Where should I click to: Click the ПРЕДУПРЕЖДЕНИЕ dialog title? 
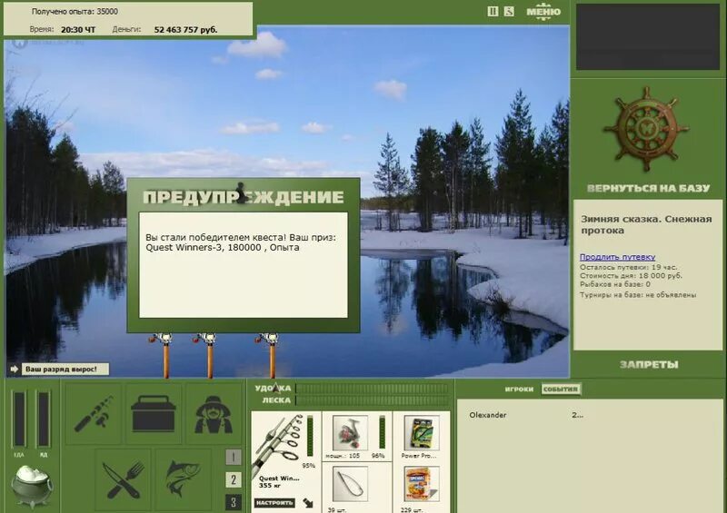pos(244,197)
